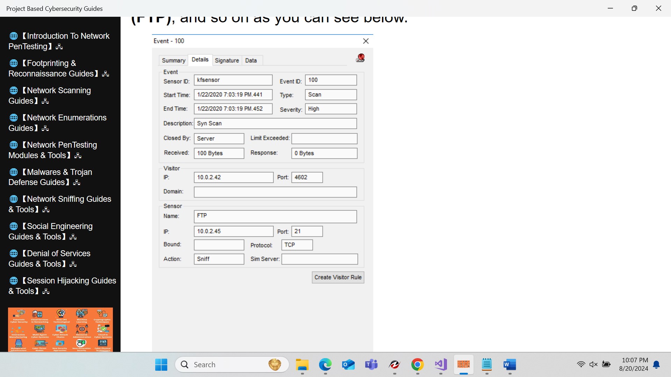Click sitemap icon after Footprinting & Reconnaissance Guides

(106, 74)
